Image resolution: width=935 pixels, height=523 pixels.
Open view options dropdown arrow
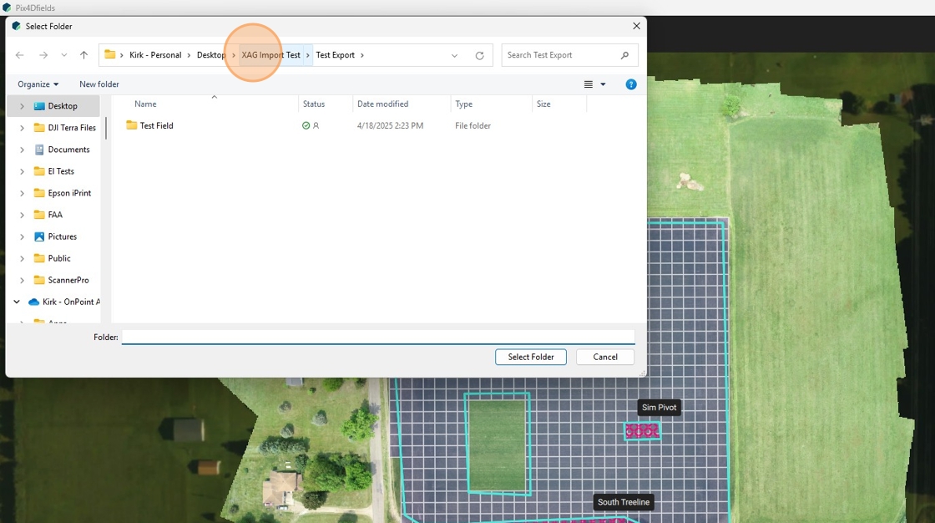pos(603,84)
